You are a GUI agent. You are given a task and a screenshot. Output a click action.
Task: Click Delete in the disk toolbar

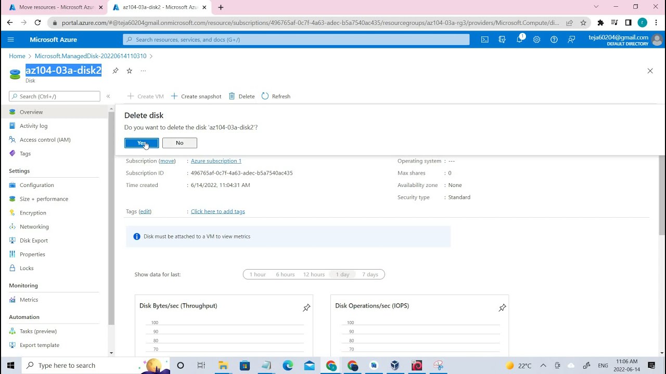point(242,96)
